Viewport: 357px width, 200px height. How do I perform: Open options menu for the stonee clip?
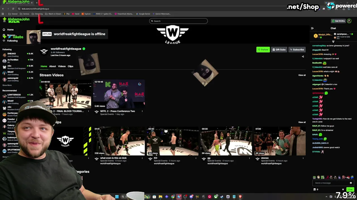(303, 158)
